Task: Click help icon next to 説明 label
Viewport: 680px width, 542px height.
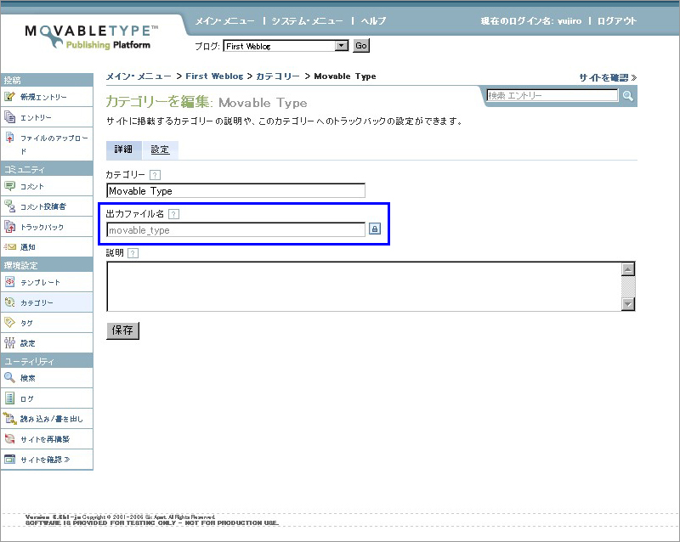Action: [133, 253]
